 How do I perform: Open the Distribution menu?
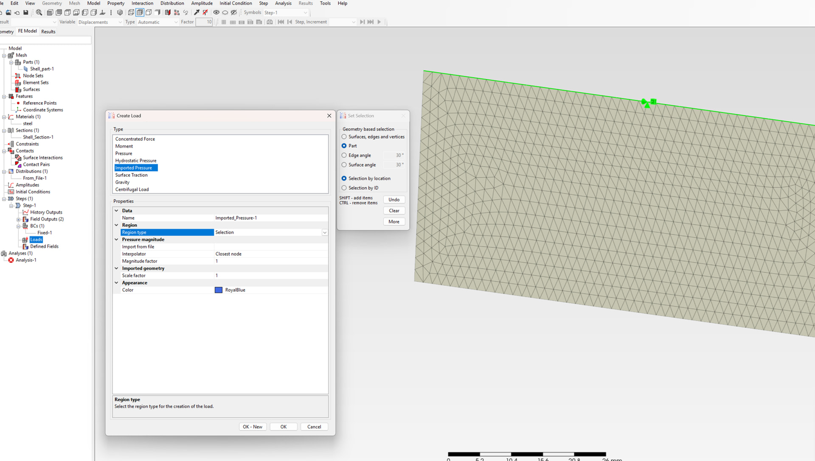tap(172, 3)
